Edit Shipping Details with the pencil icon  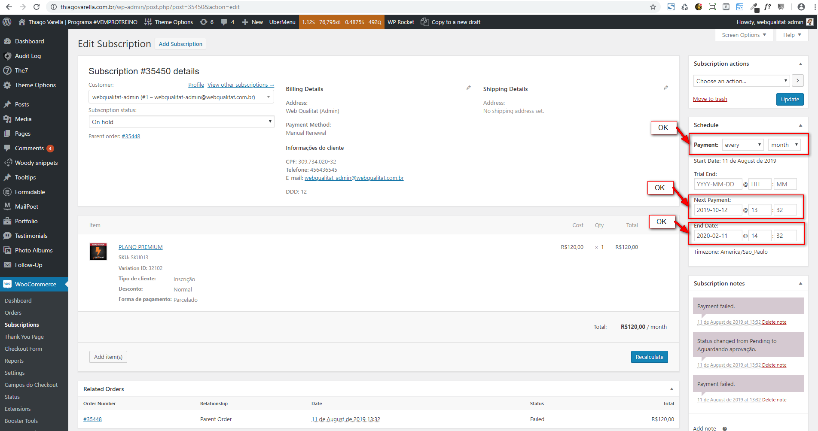666,88
